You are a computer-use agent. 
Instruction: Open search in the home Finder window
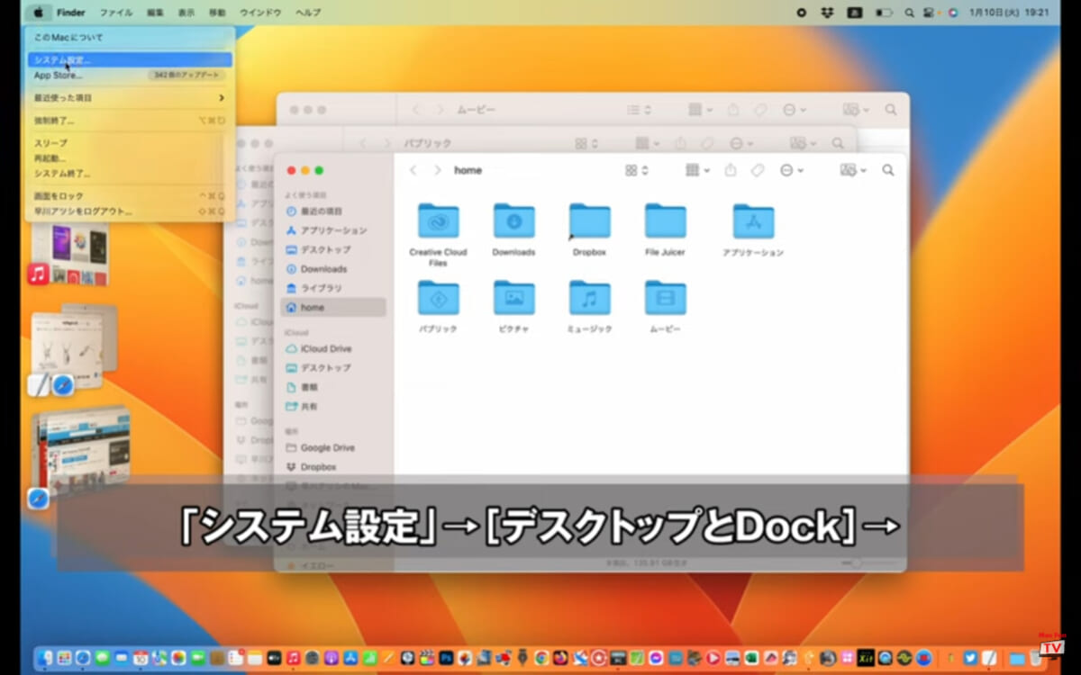coord(888,170)
